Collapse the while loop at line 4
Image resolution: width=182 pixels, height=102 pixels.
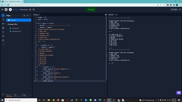tap(37, 23)
